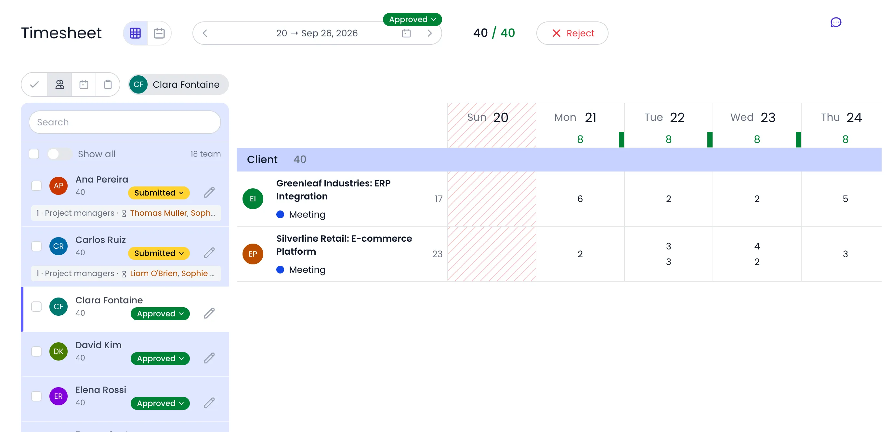This screenshot has height=432, width=892.
Task: Go to previous week arrow
Action: coord(205,33)
